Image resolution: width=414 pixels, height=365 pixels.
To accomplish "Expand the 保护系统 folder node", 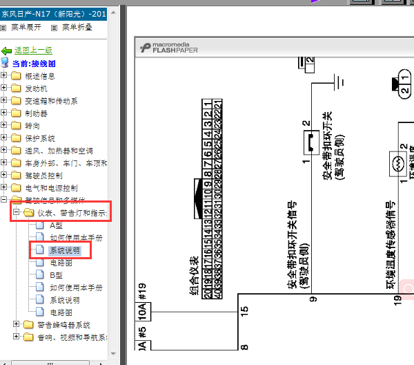I will 3,138.
